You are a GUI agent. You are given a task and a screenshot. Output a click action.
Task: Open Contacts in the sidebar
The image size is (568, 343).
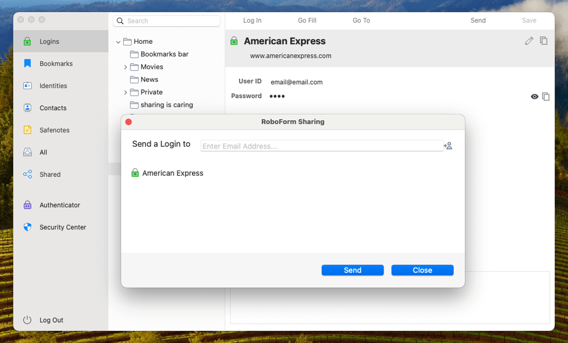tap(61, 108)
